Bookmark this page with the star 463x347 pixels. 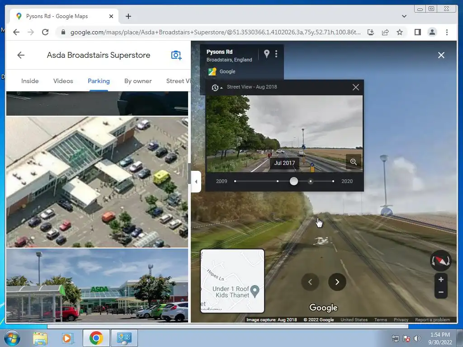pos(400,32)
